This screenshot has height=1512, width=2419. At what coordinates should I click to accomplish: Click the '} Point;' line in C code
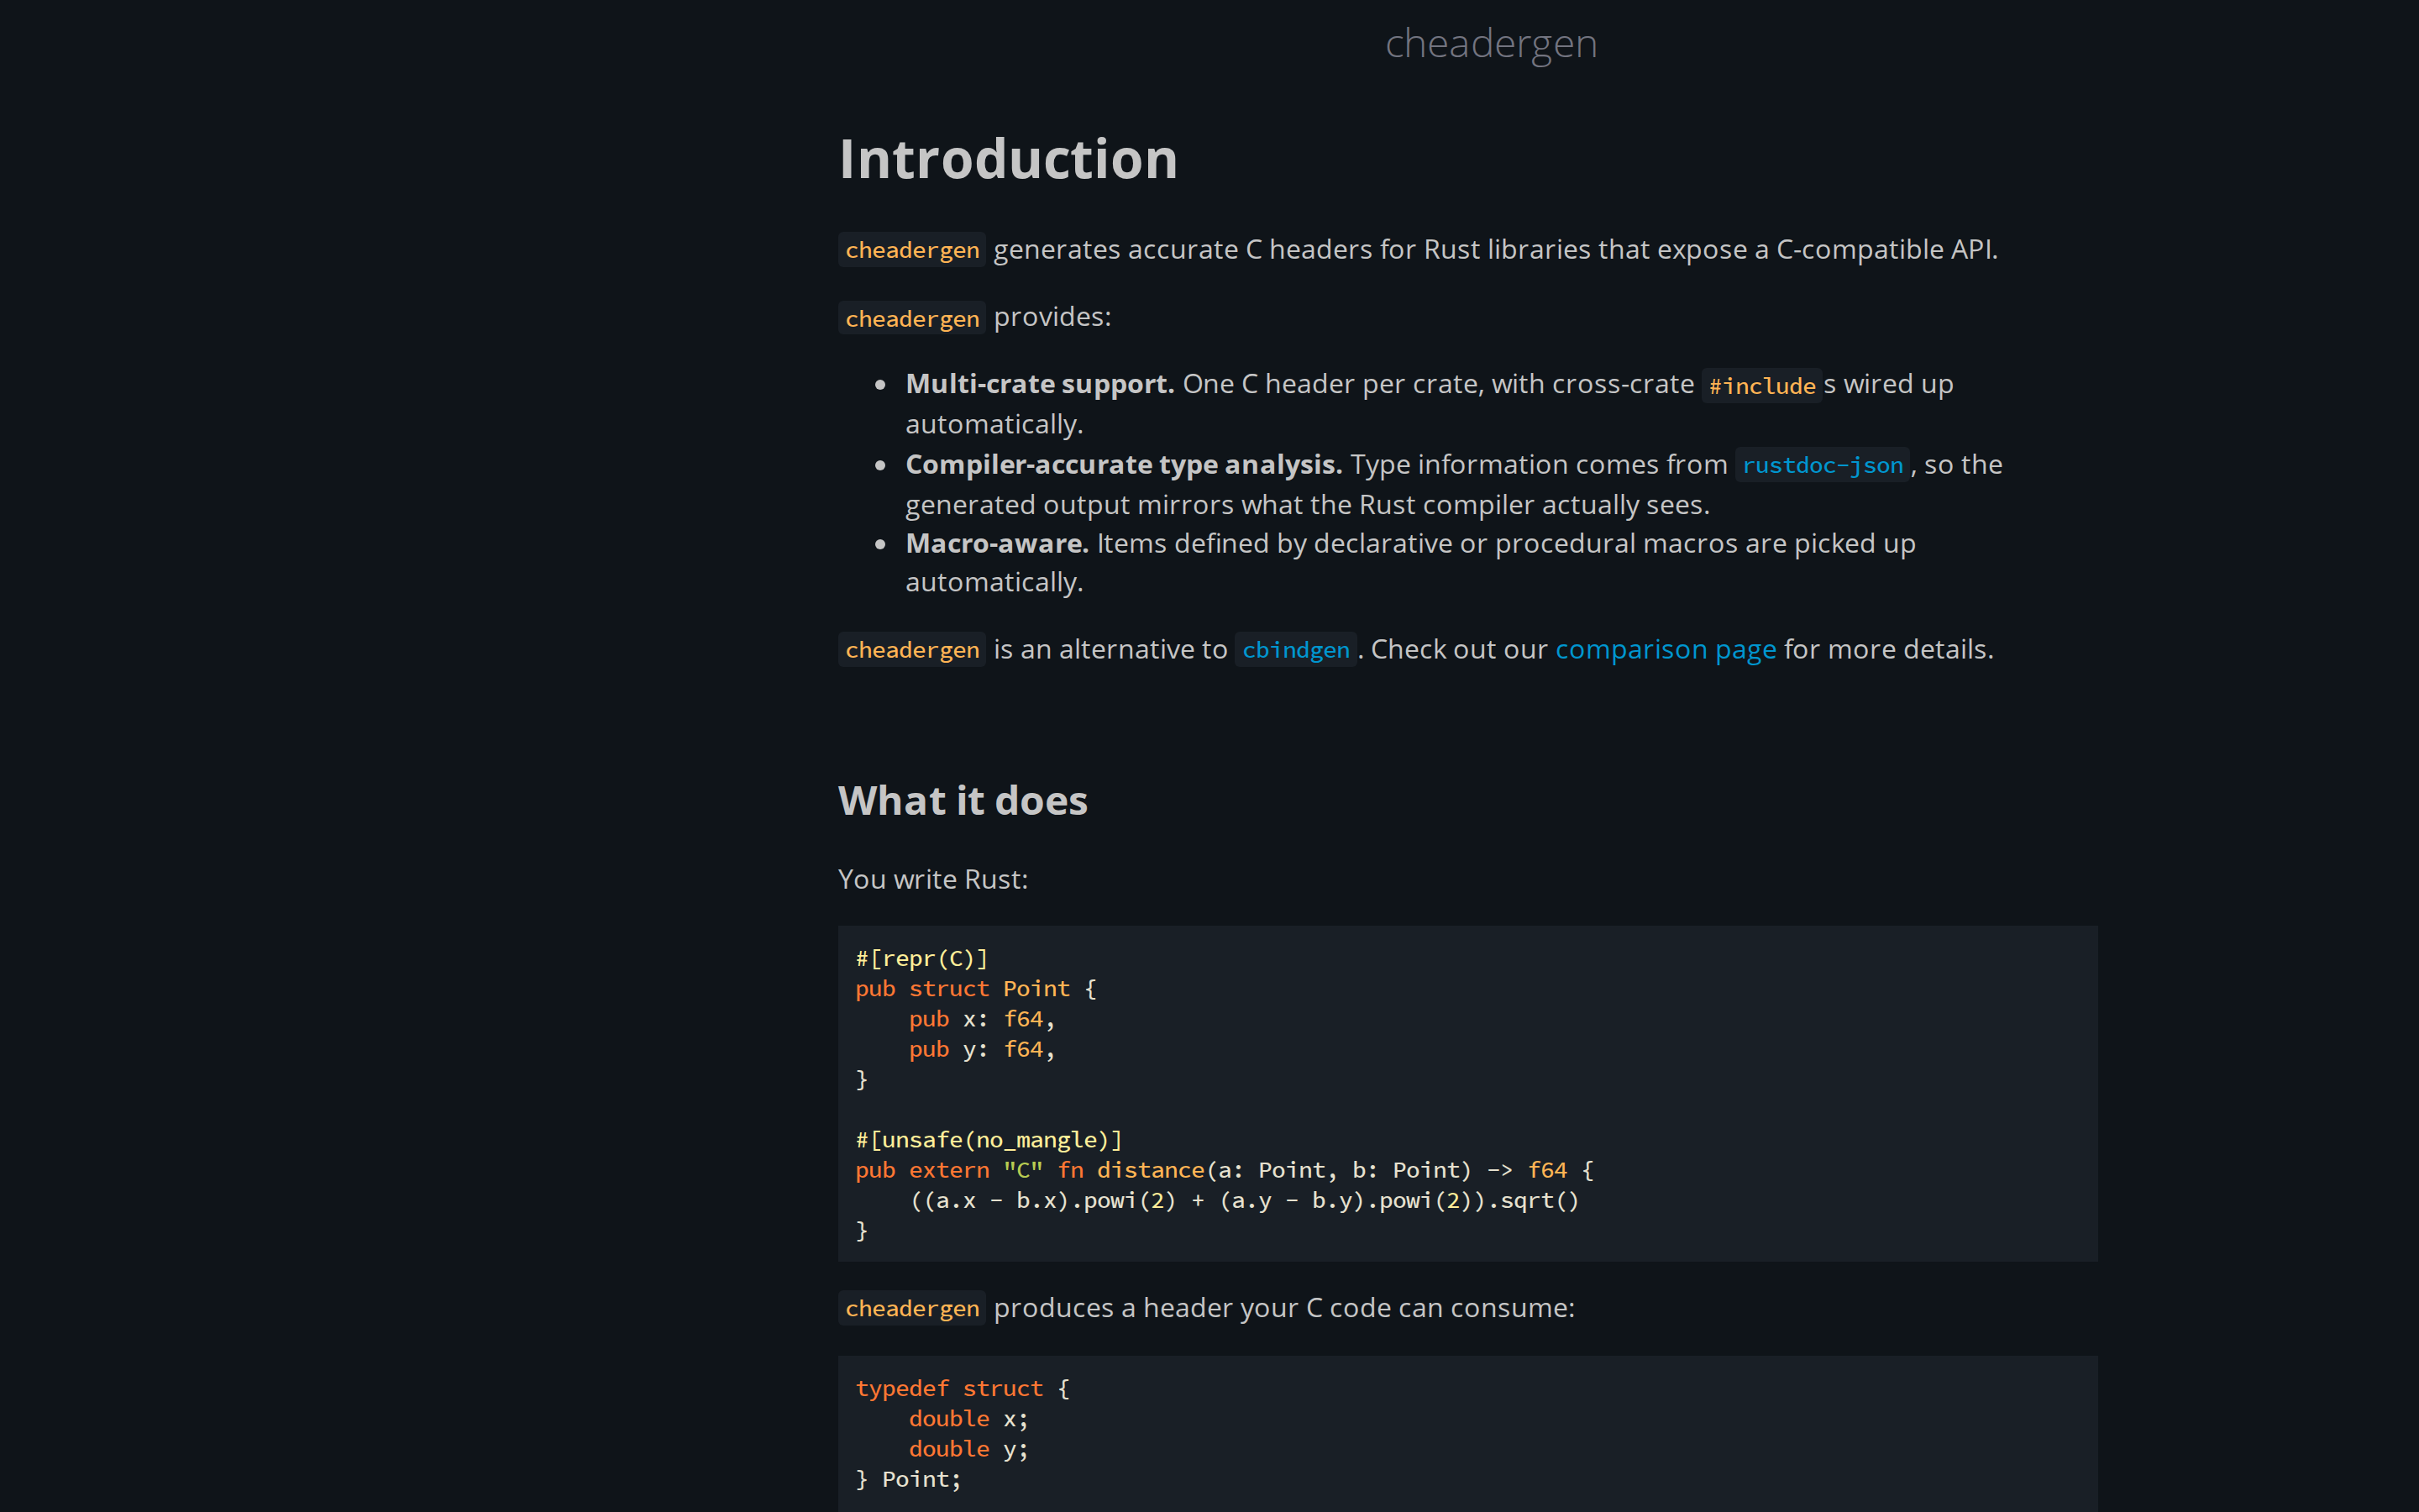click(x=908, y=1479)
